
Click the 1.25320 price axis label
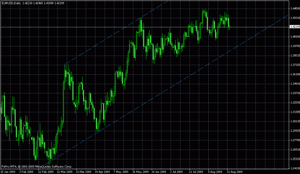point(295,159)
